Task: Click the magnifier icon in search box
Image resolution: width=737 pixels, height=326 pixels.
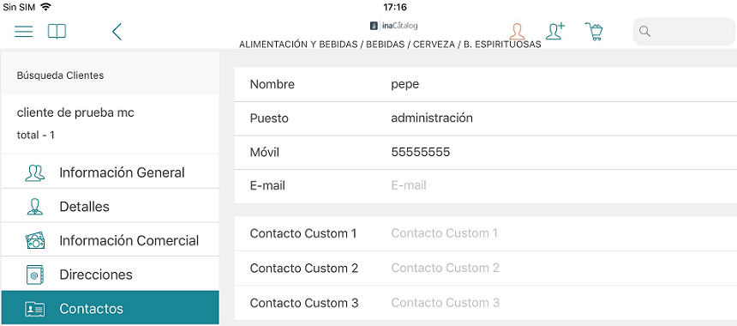Action: click(644, 32)
